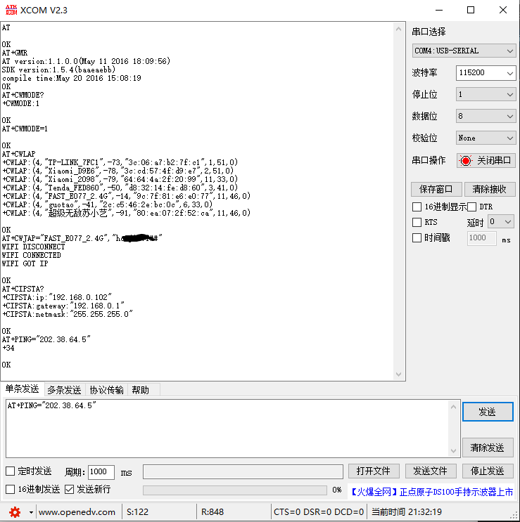Image resolution: width=520 pixels, height=522 pixels.
Task: Click the send text box containing AT+PING
Action: pyautogui.click(x=227, y=429)
